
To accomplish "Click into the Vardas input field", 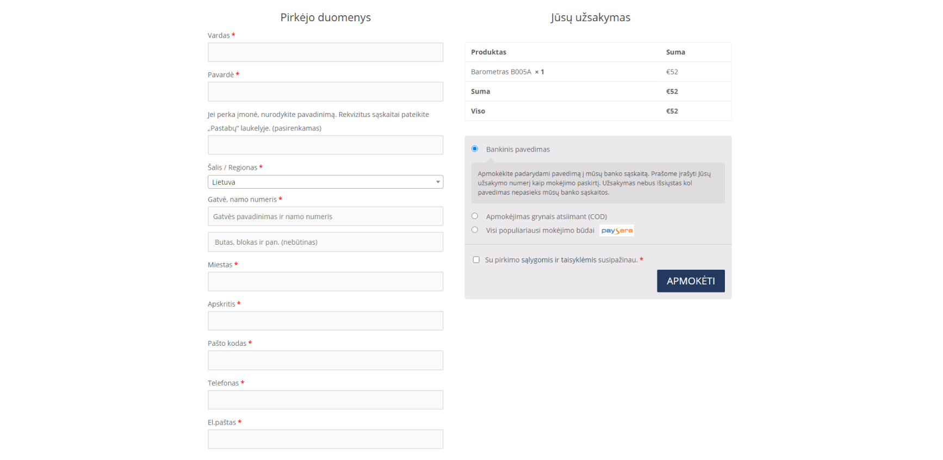I will tap(325, 52).
